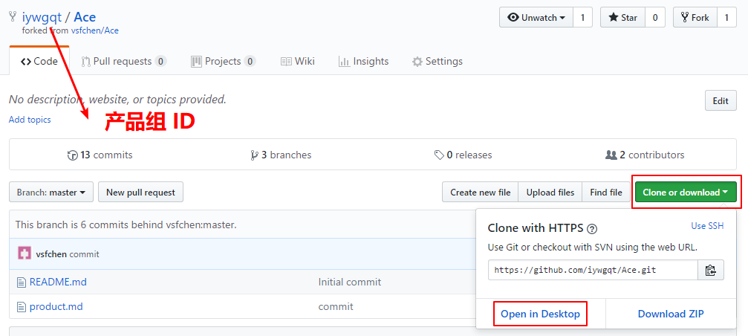Click the help icon beside Clone with HTTPS
Screen dimensions: 748x336
592,229
